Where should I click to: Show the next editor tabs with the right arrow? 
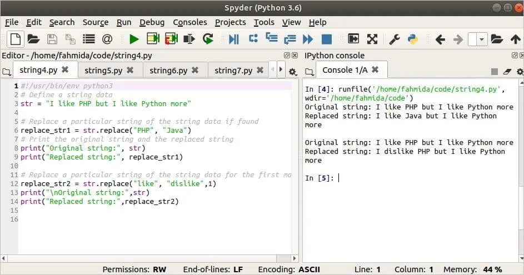(x=281, y=69)
